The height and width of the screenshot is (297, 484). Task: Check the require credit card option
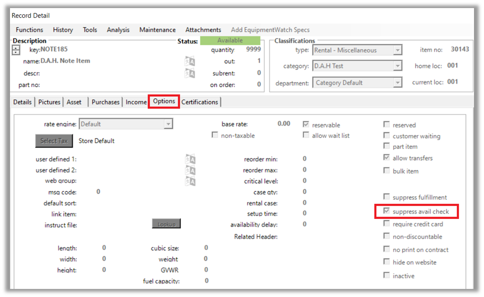387,224
